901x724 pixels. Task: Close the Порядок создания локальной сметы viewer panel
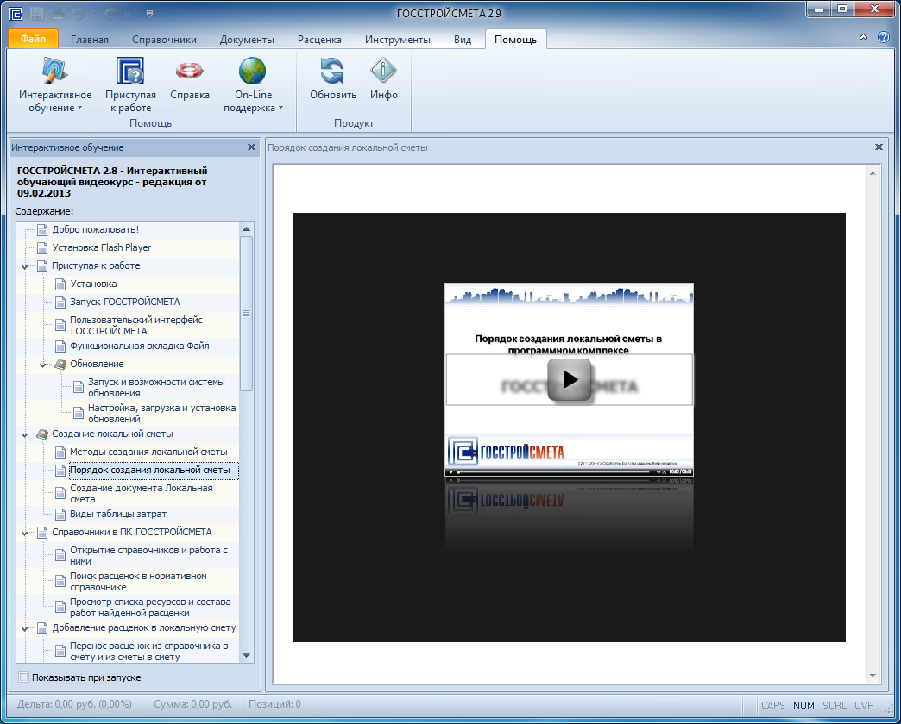click(x=879, y=147)
